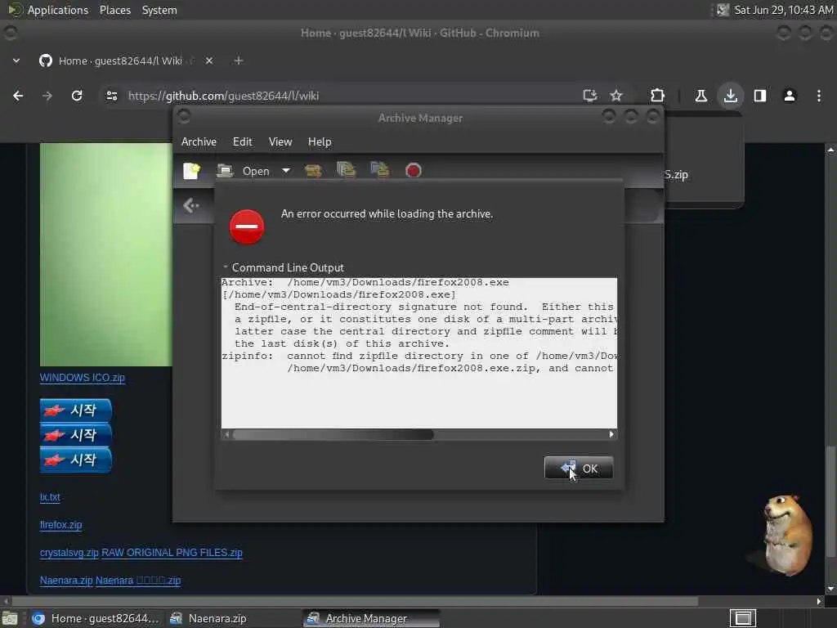Reload the page in Chromium

[x=77, y=96]
